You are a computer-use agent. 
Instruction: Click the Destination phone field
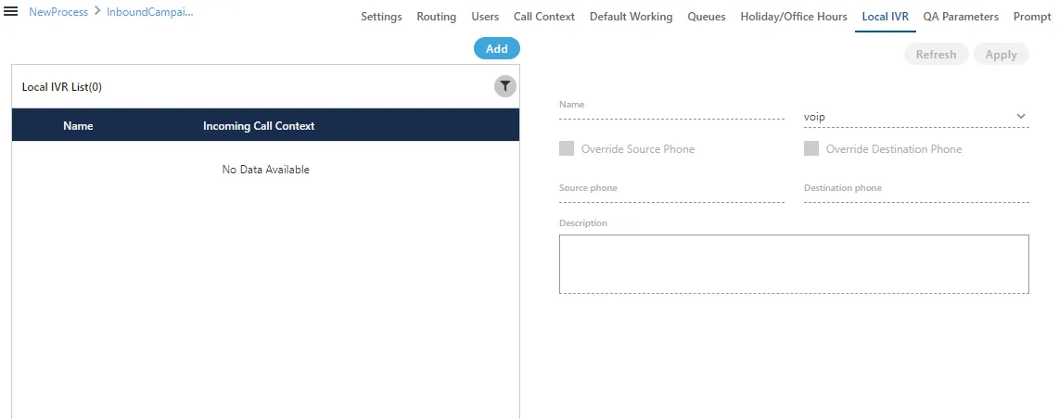click(916, 193)
